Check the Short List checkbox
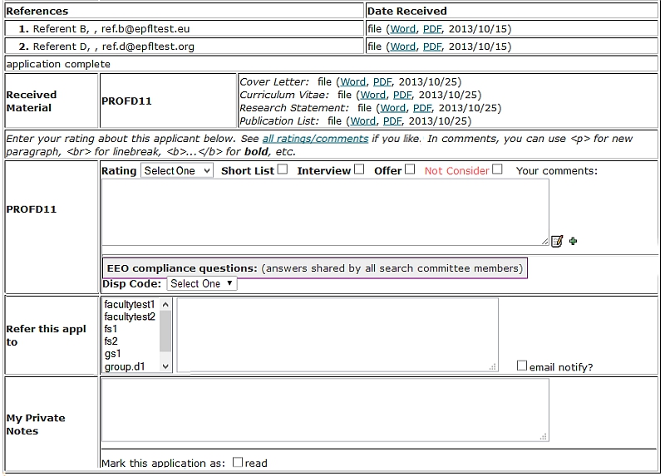This screenshot has width=665, height=476. 283,169
